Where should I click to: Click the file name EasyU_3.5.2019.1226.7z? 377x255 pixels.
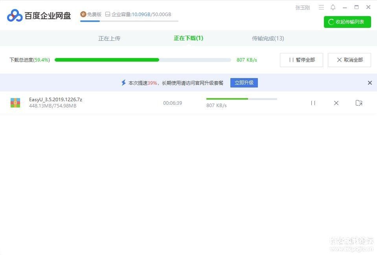55,99
